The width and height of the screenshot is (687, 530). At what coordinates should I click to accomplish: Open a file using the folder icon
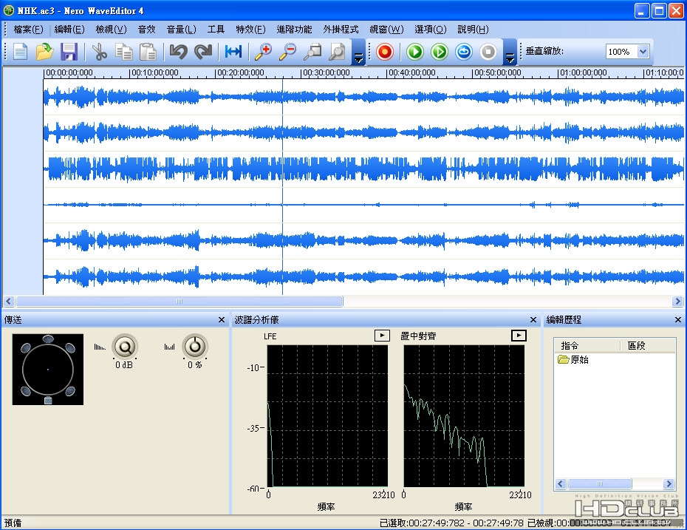pos(44,52)
